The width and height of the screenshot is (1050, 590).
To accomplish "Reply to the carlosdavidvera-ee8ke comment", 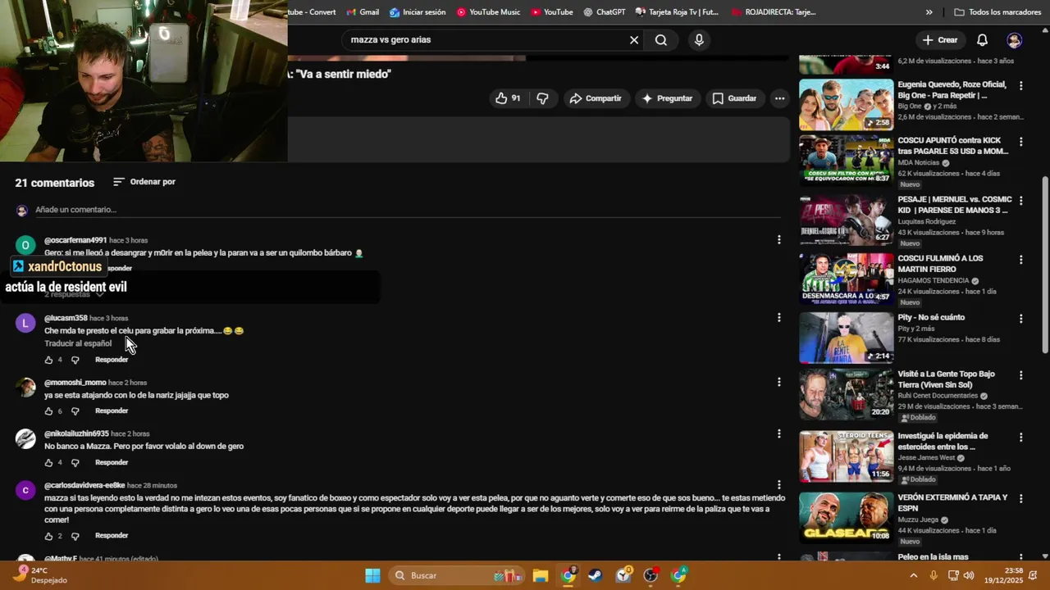I will point(112,536).
